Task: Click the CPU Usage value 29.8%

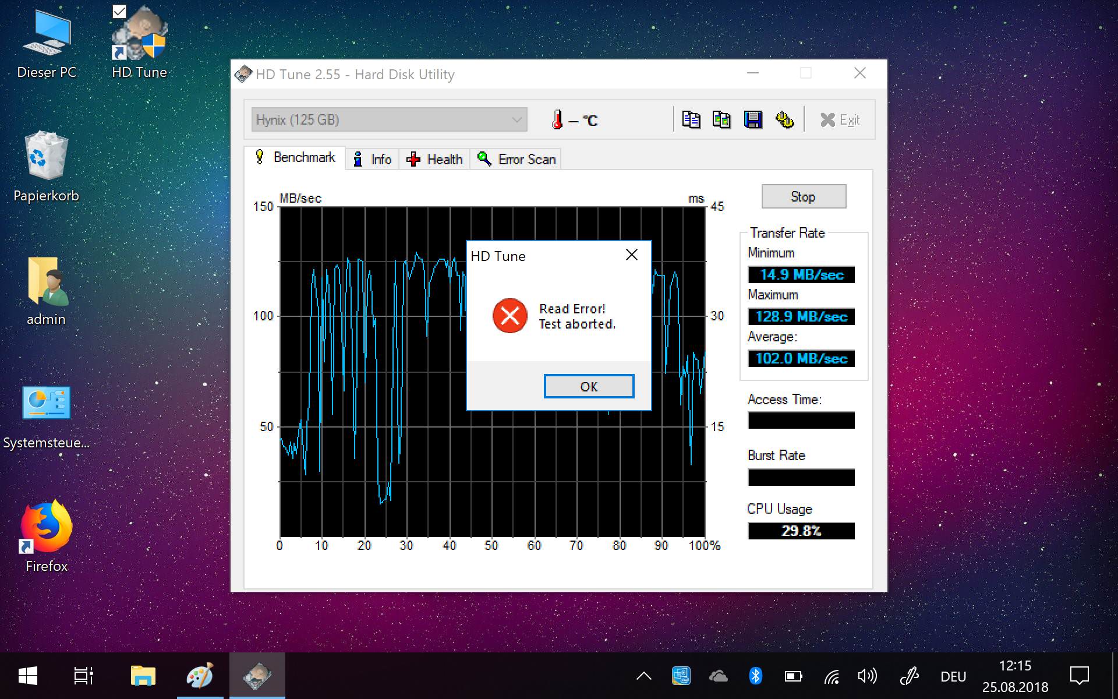Action: pos(801,531)
